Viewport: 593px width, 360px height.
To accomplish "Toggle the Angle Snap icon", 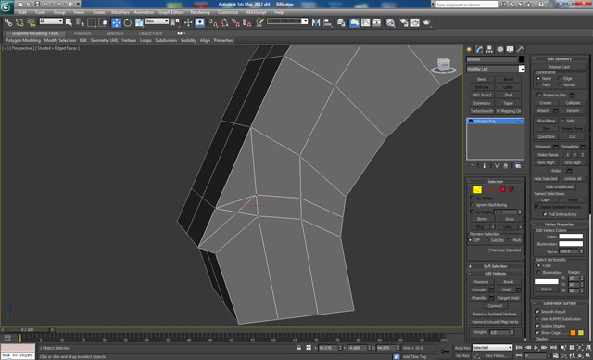I will tap(224, 22).
